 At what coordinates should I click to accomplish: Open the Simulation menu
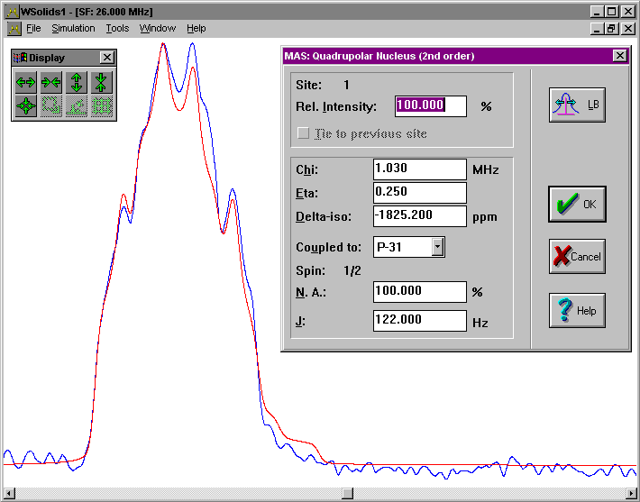click(73, 29)
